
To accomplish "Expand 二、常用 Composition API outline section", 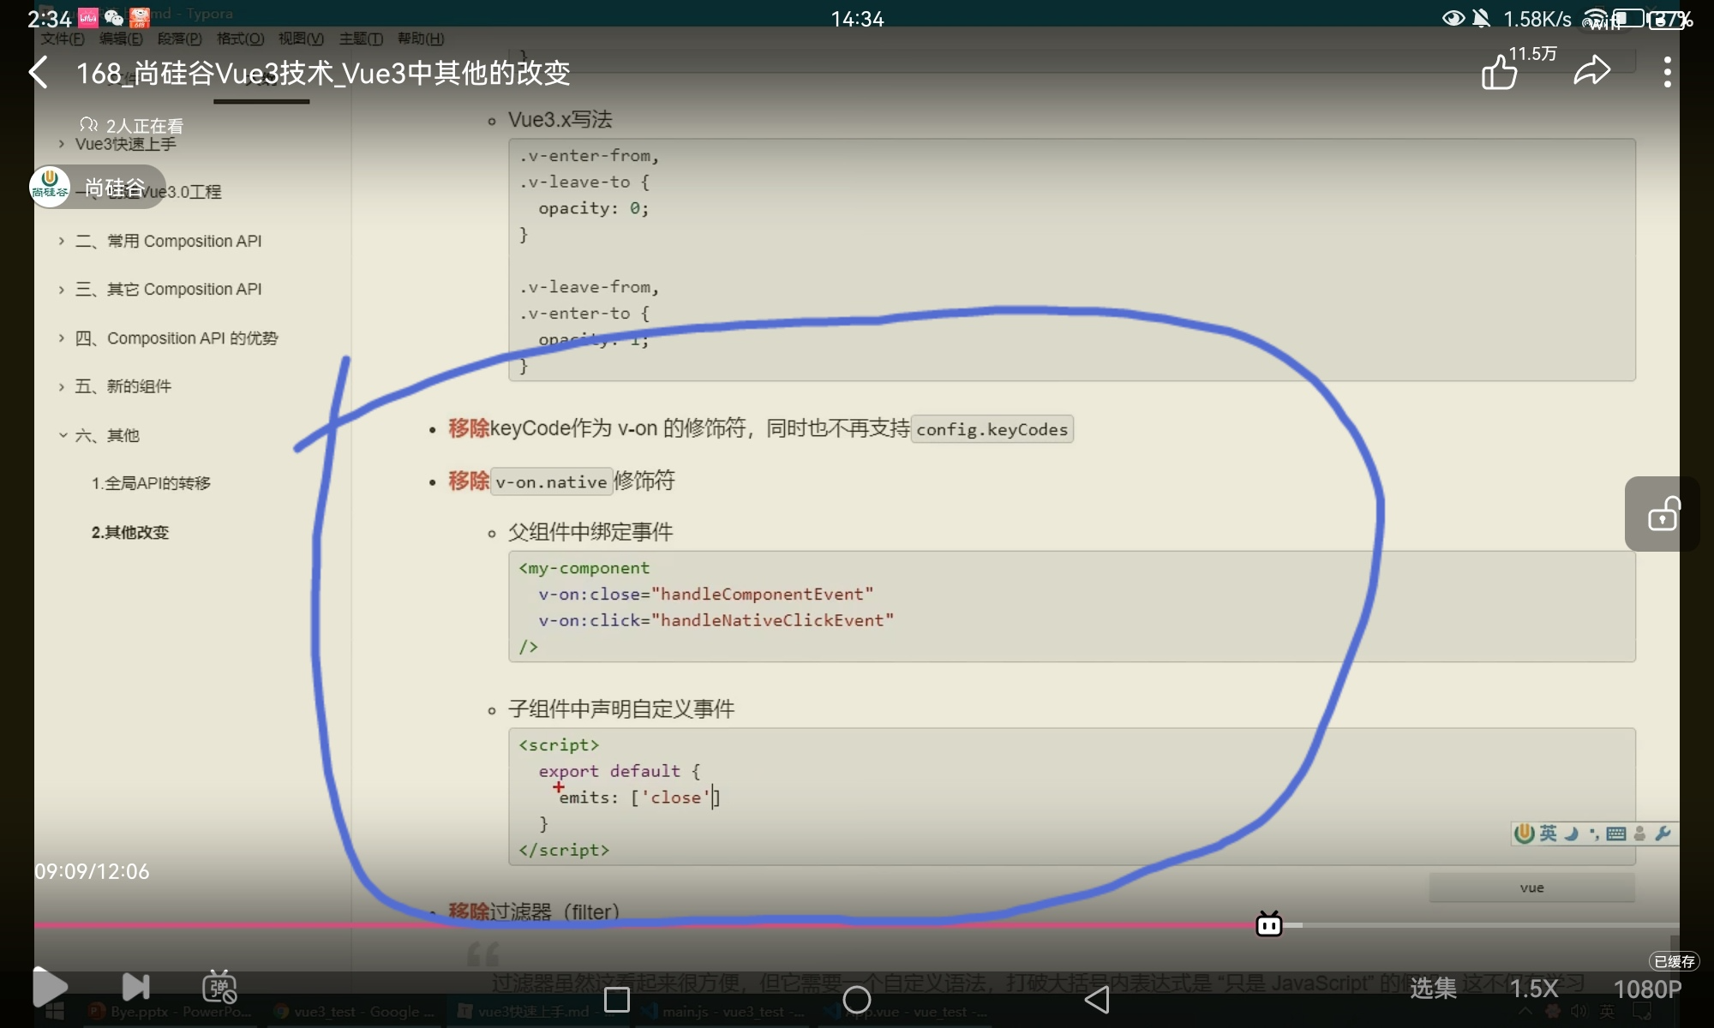I will click(62, 242).
